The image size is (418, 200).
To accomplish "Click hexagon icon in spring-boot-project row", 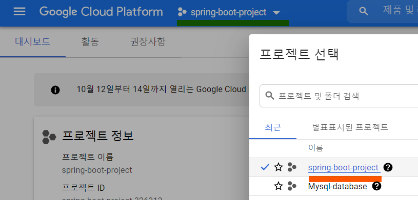I will 292,167.
